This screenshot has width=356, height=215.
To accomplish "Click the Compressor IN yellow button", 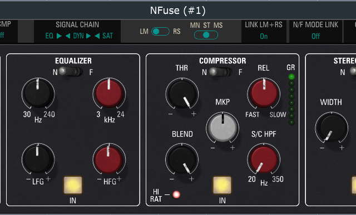I will click(x=222, y=186).
